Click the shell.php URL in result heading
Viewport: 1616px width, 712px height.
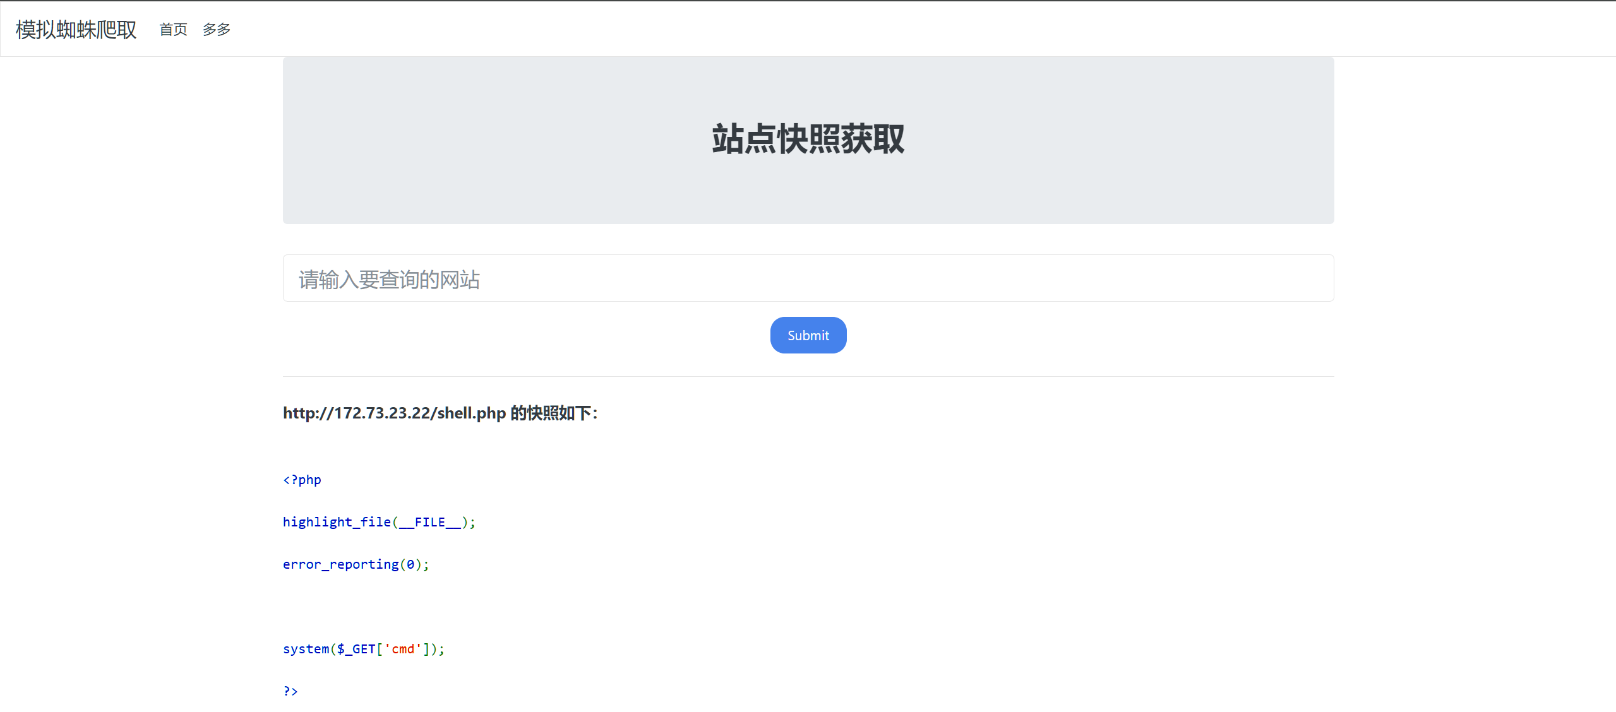[x=471, y=413]
